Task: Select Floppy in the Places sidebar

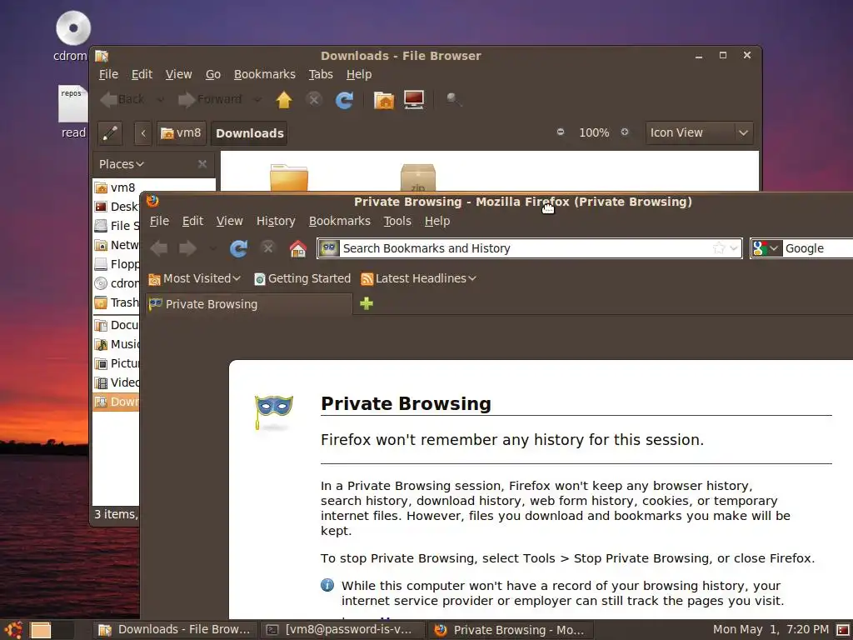Action: pyautogui.click(x=117, y=264)
